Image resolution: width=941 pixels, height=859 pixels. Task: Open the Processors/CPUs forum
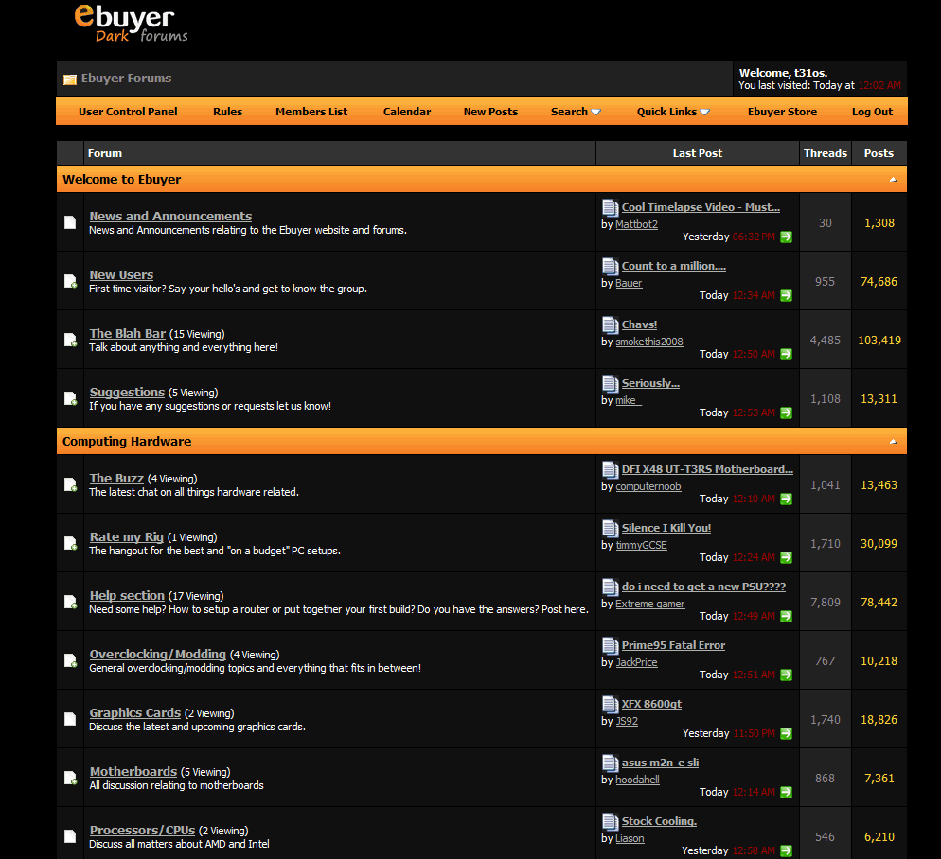(x=142, y=831)
